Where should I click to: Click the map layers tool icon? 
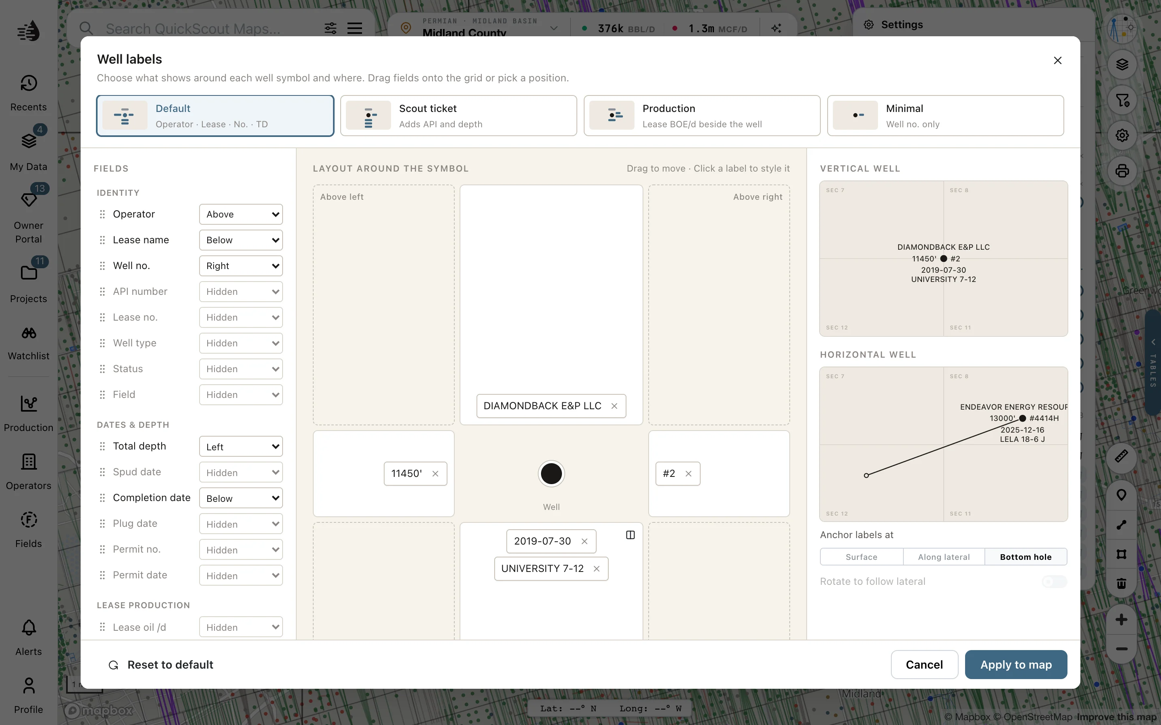[1121, 64]
